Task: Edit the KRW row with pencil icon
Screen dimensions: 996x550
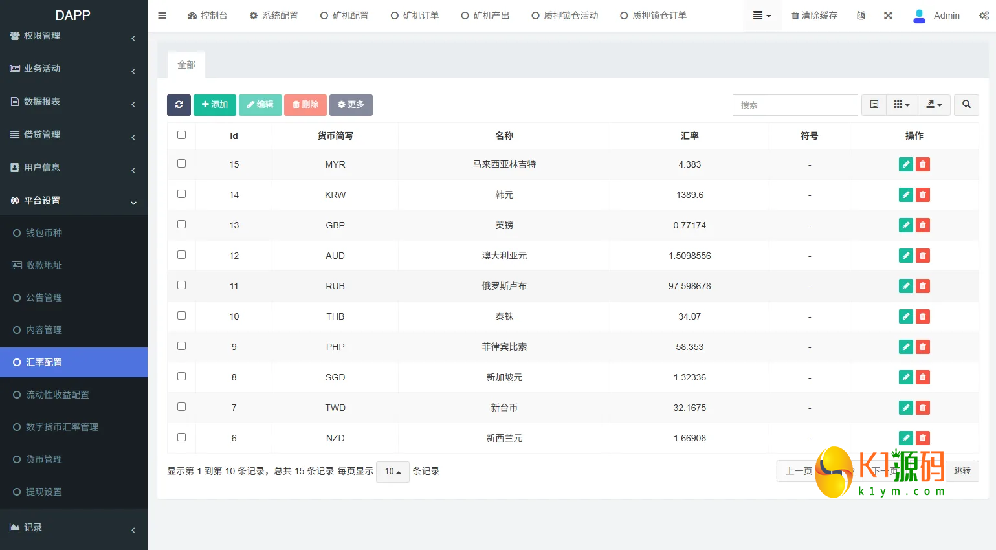Action: click(x=906, y=195)
